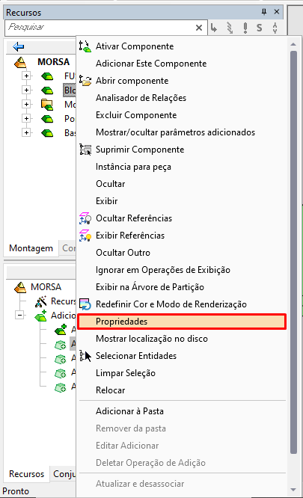The height and width of the screenshot is (498, 303).
Task: Expand the last assembly tree node
Action: click(26, 133)
